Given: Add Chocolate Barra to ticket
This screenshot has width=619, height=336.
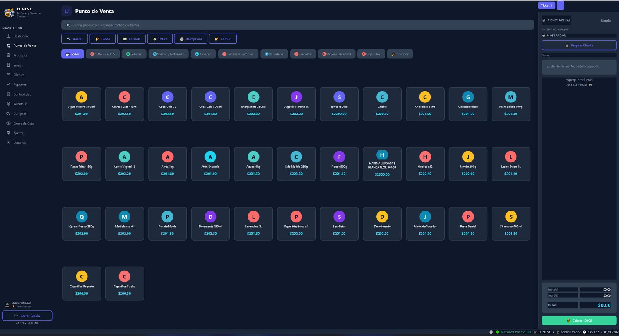Looking at the screenshot, I should coord(425,104).
